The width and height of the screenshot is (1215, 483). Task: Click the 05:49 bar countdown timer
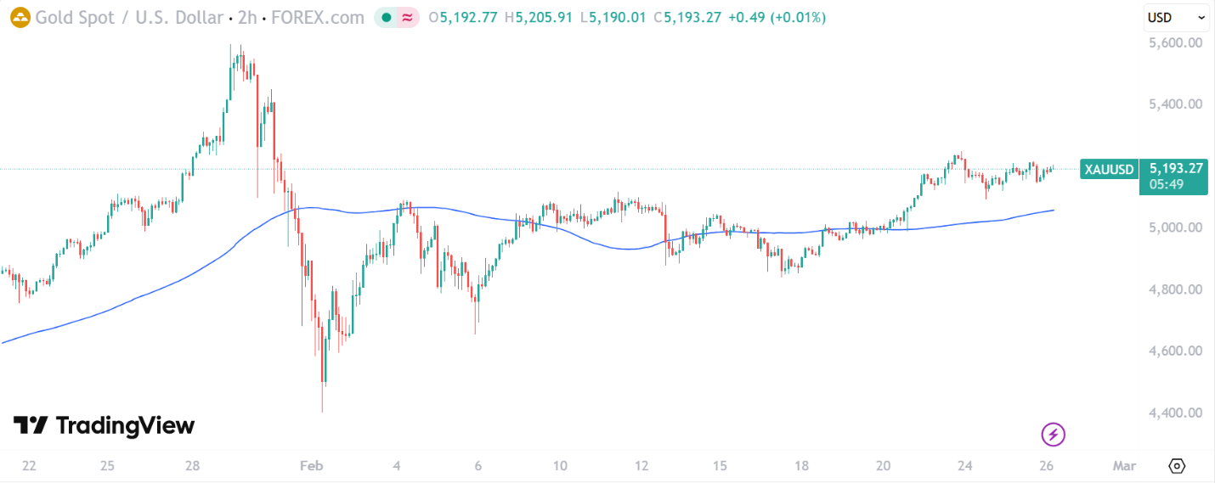(x=1163, y=183)
